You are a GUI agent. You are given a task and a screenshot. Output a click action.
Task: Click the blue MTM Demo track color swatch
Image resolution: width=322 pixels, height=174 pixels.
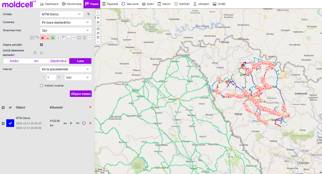click(10, 123)
